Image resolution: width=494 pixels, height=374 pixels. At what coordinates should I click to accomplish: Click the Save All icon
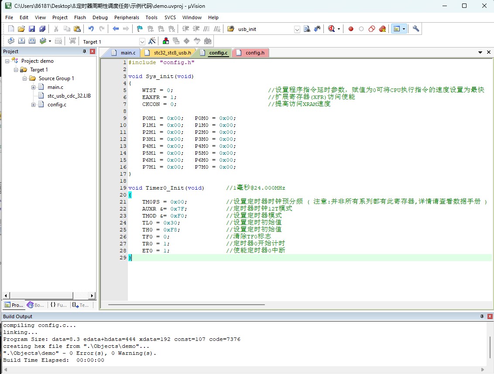42,29
